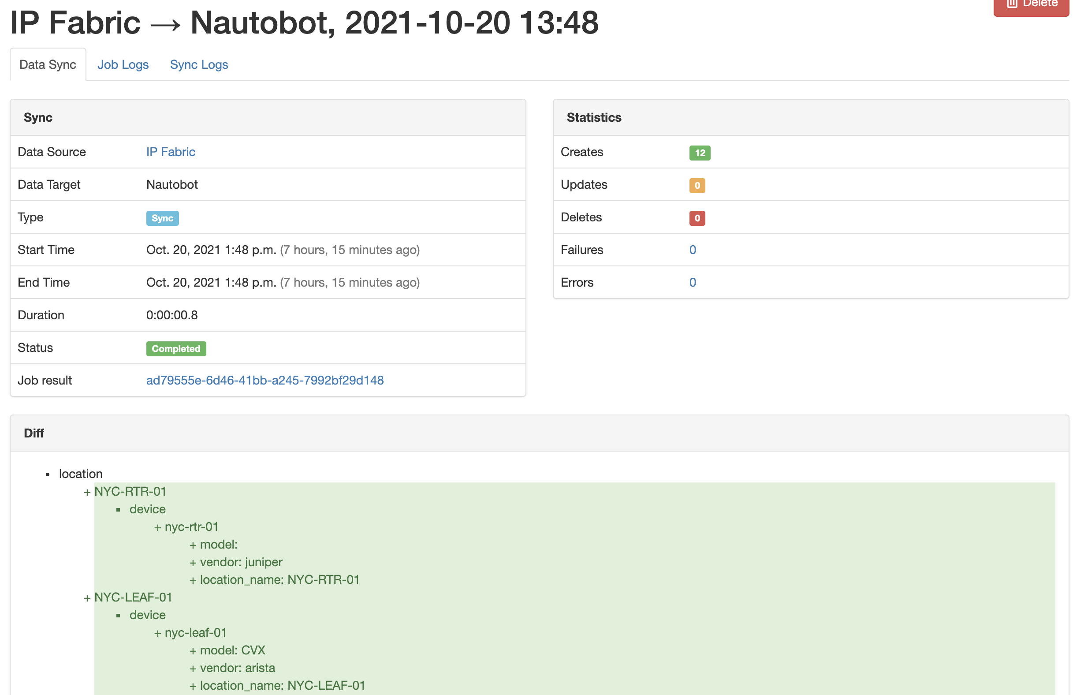This screenshot has height=695, width=1073.
Task: Click the red Deletes badge
Action: click(x=697, y=218)
